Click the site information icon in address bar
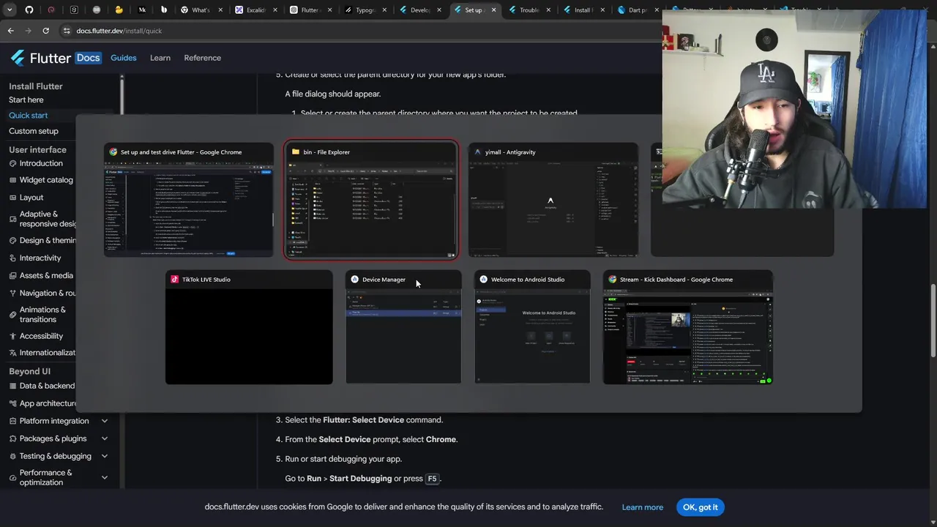 [67, 31]
